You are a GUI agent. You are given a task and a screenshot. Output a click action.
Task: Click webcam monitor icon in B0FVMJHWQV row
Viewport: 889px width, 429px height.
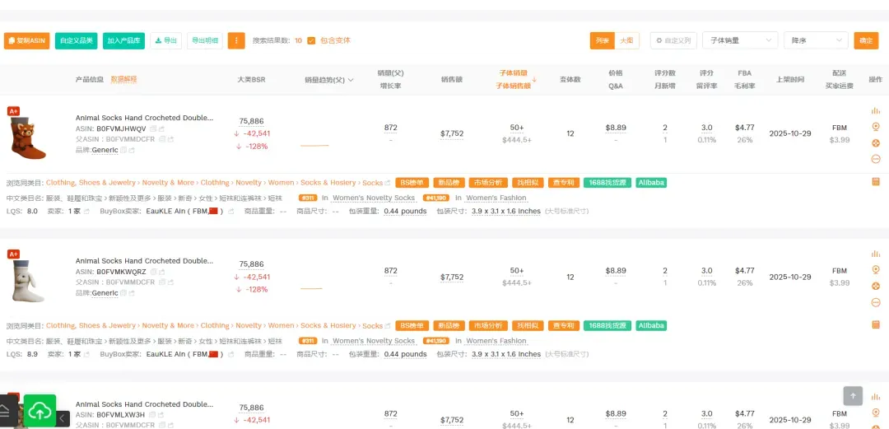pos(875,127)
